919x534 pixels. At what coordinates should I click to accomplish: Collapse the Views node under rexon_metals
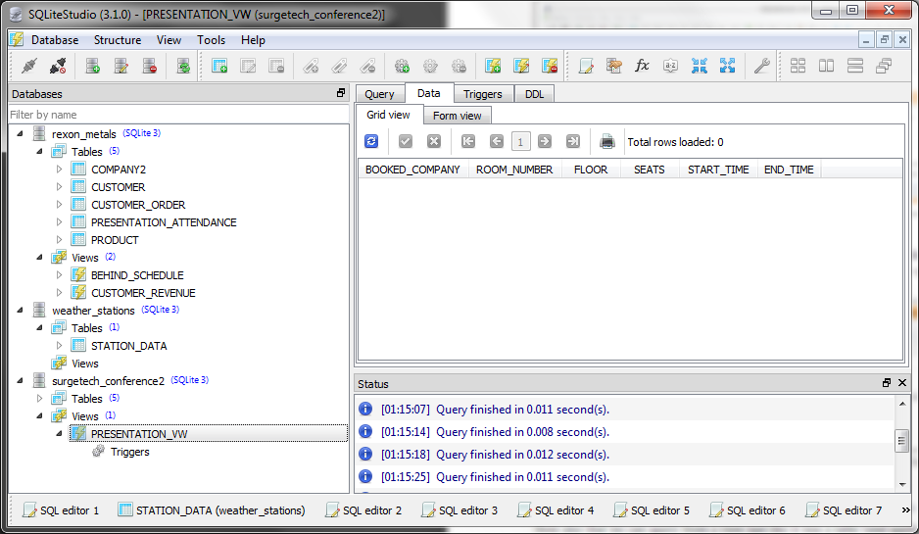click(39, 258)
